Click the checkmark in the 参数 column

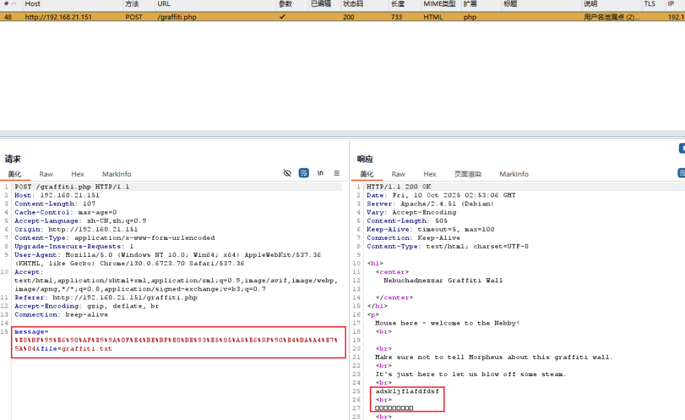click(282, 16)
